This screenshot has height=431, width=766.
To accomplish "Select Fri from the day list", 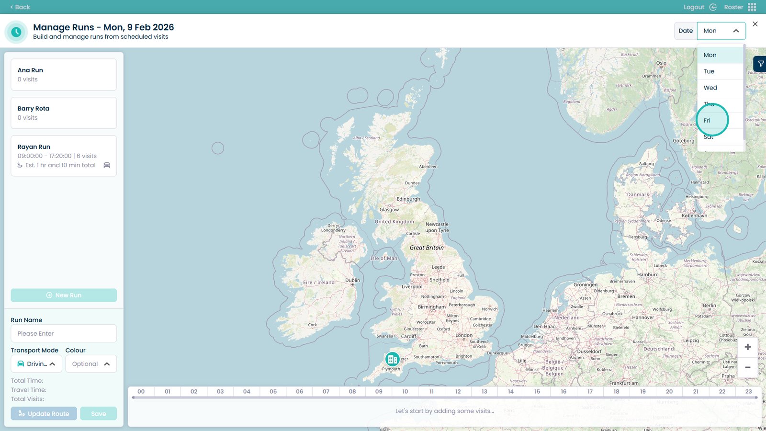I will tap(708, 120).
